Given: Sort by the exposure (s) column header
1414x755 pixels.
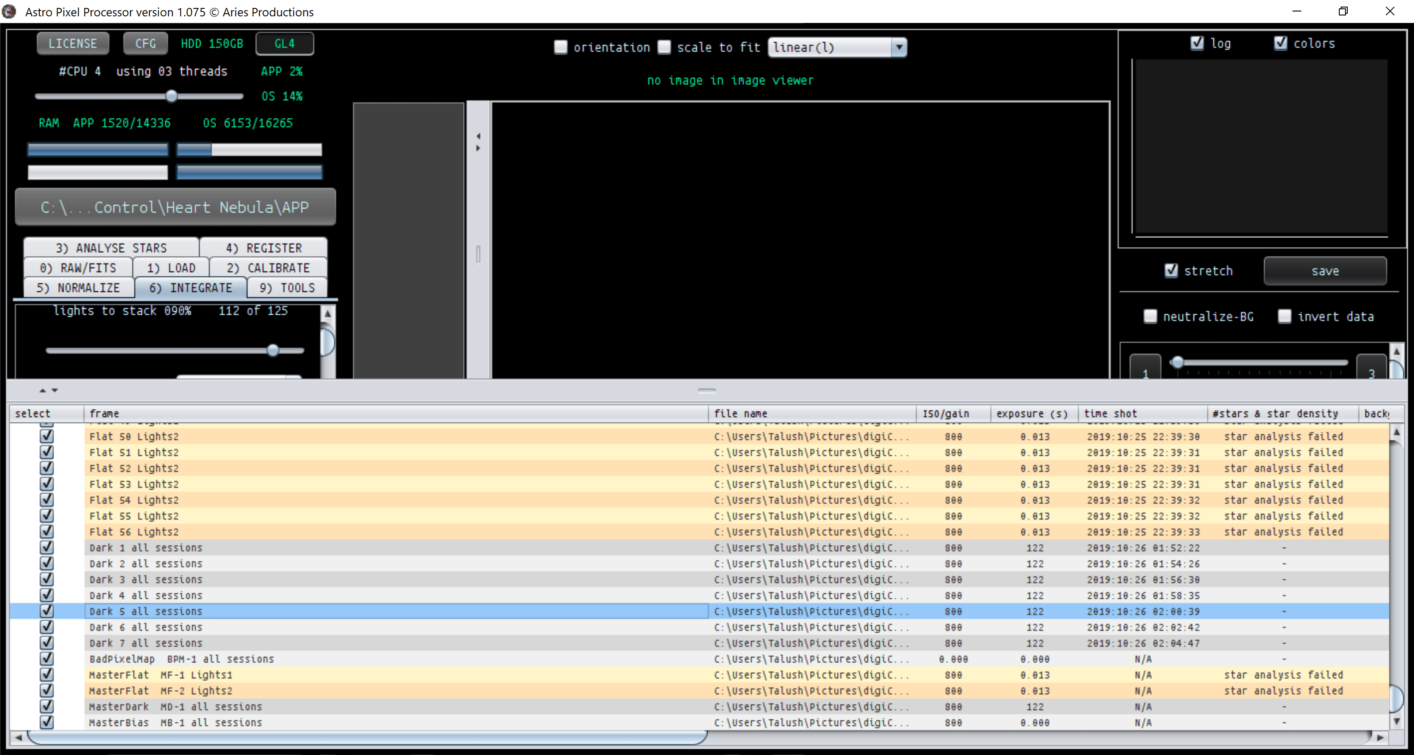Looking at the screenshot, I should [x=1034, y=413].
